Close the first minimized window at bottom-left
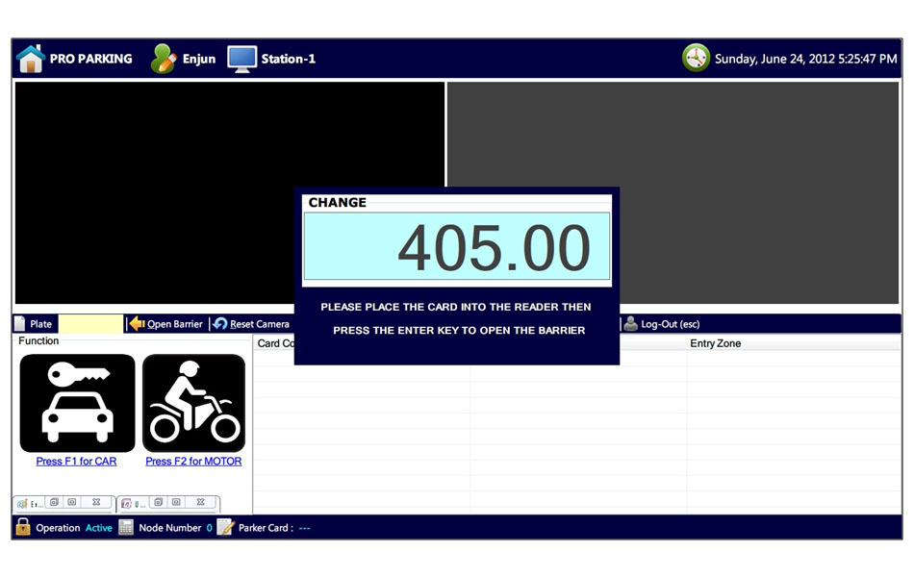The height and width of the screenshot is (577, 914). tap(96, 503)
